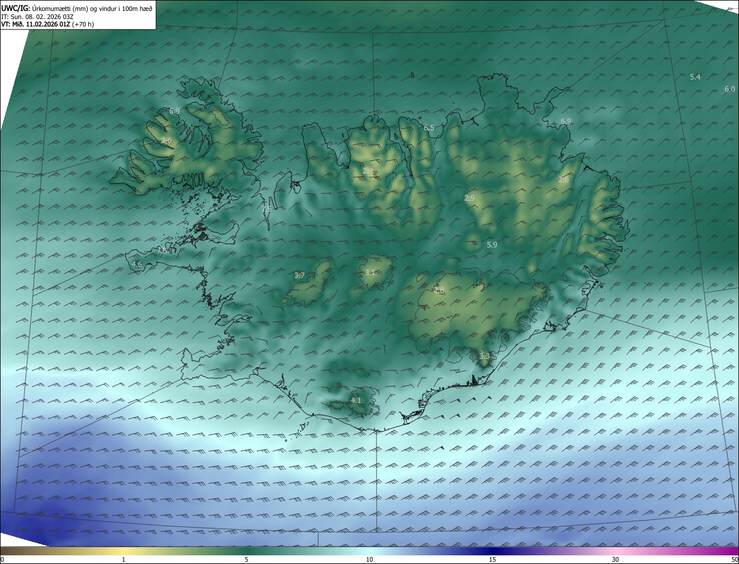Select the 'IT: Sun. 08. 02. 2026 03Z' line

pos(38,17)
